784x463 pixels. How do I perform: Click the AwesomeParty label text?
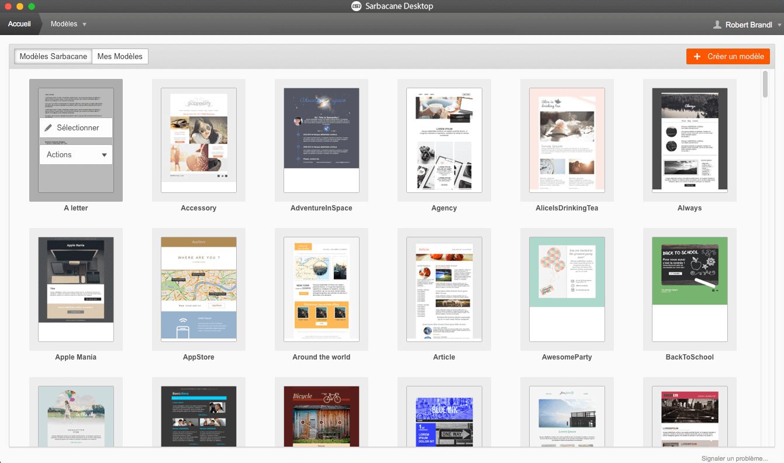pos(567,357)
